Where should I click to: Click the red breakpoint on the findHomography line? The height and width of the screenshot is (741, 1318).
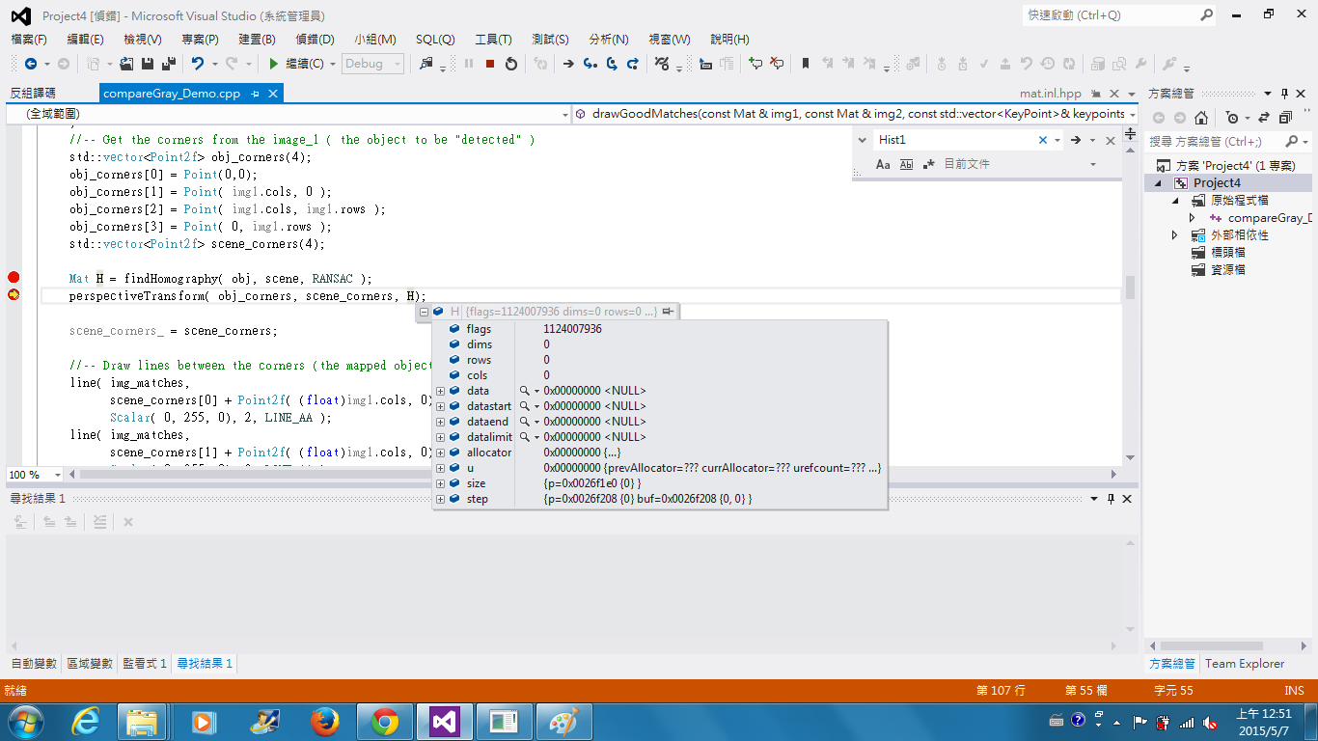tap(14, 278)
